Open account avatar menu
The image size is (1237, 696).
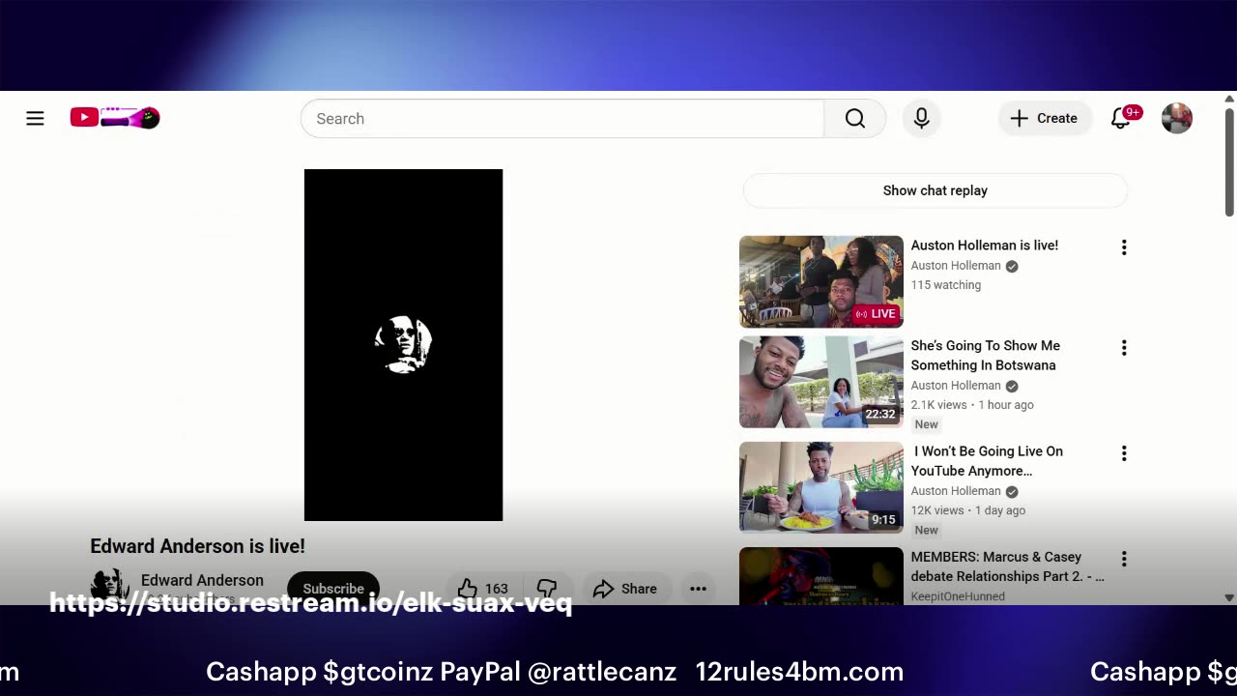1177,118
